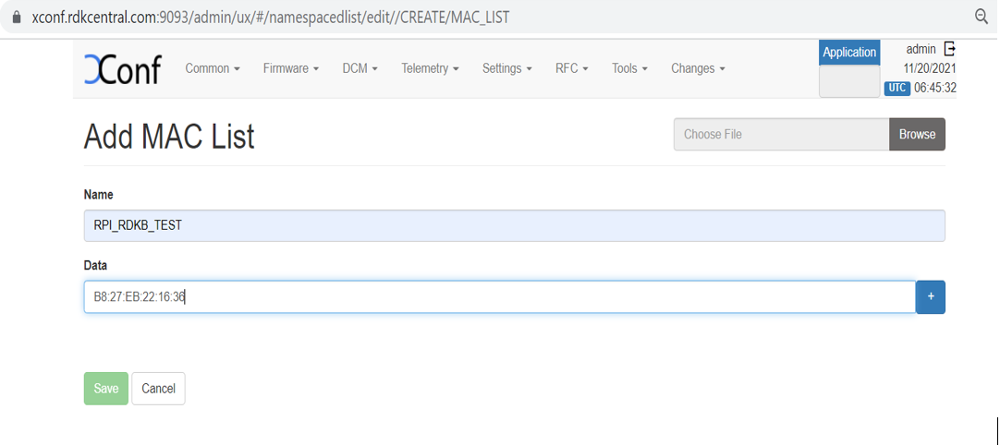
Task: Open the DCM dropdown
Action: [360, 68]
